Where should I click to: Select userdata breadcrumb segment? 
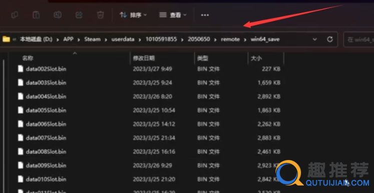[123, 39]
